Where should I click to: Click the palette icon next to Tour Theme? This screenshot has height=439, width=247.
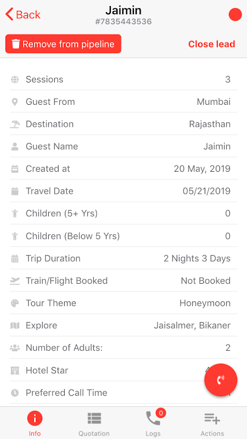(15, 303)
